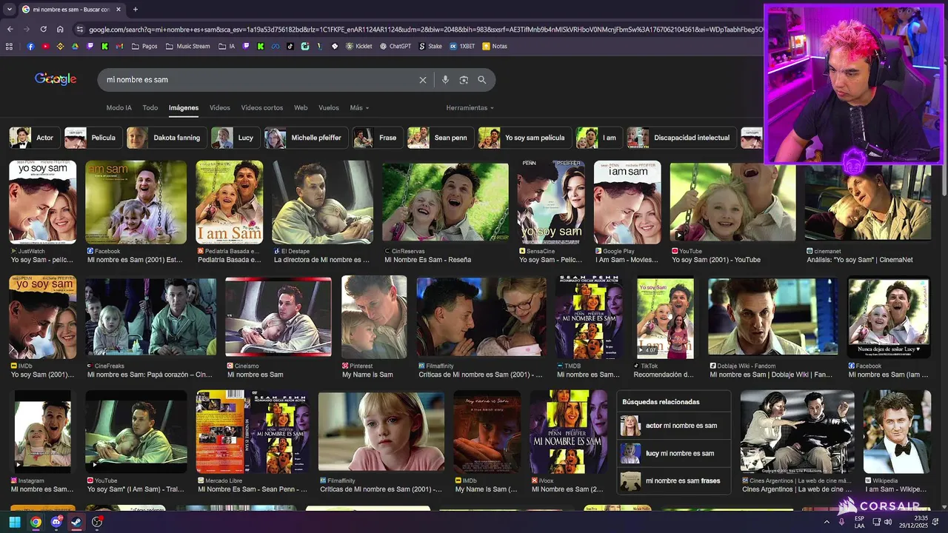The image size is (948, 533).
Task: Filter images by Película chip
Action: coord(92,138)
